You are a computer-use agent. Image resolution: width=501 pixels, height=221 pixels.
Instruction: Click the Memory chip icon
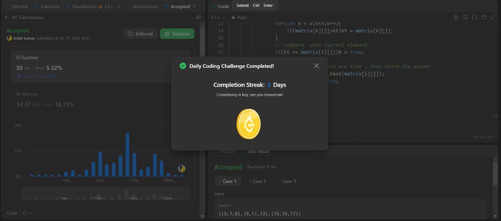click(x=18, y=94)
